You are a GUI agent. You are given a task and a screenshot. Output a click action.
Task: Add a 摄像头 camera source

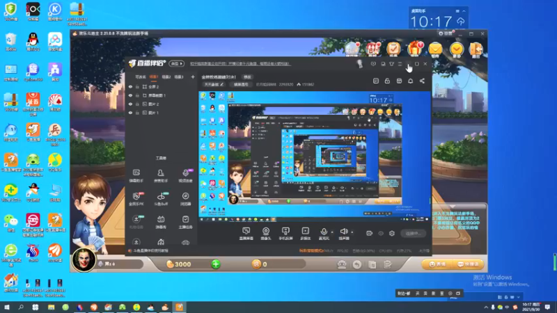point(266,234)
